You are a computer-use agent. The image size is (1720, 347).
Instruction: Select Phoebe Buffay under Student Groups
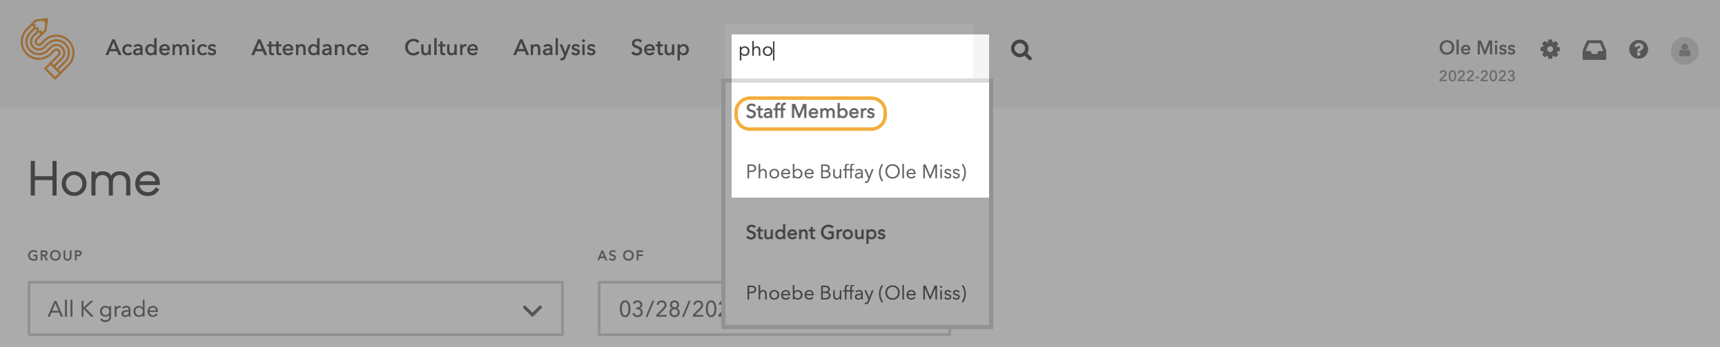coord(856,293)
